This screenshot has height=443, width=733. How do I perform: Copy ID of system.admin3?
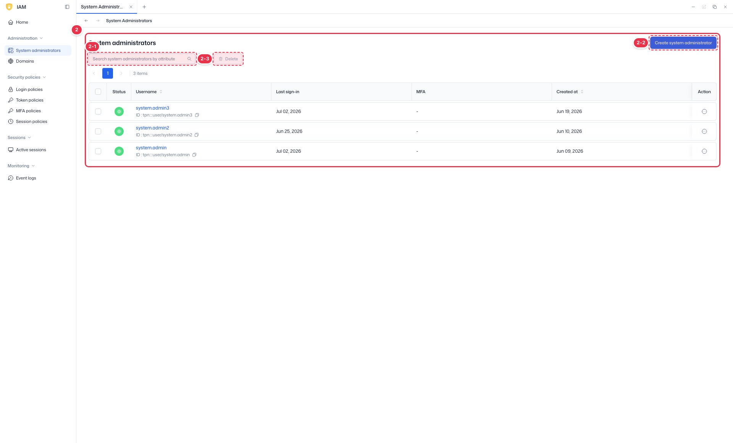tap(197, 115)
